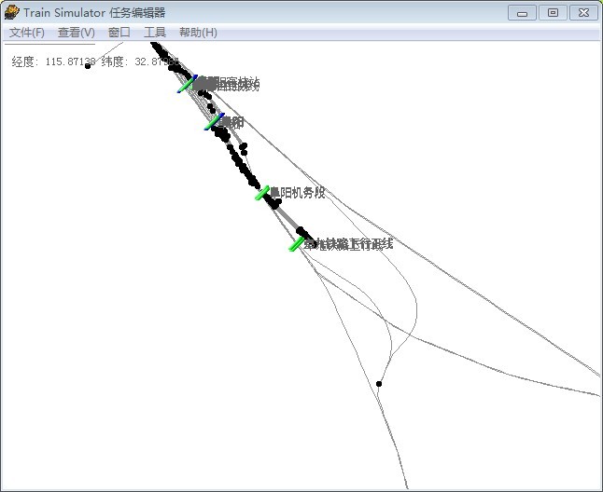The height and width of the screenshot is (492, 603).
Task: Open the 帮助(H) menu
Action: click(198, 33)
